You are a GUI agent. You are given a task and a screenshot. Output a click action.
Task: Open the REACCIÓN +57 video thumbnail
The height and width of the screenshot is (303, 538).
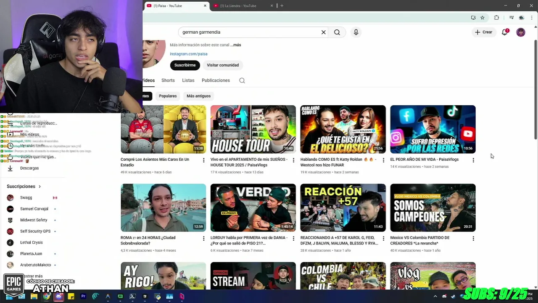343,207
